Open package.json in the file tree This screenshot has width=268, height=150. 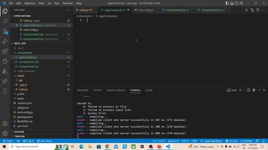[41, 117]
